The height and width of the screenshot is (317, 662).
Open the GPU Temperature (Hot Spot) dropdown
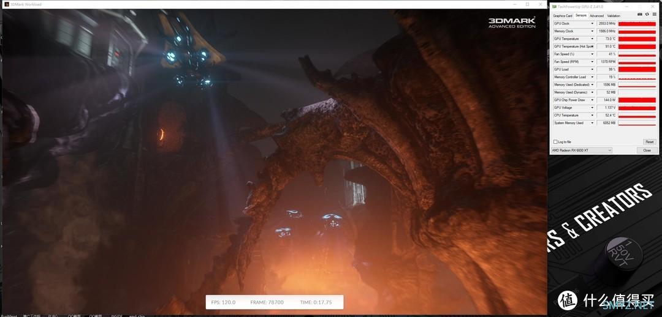pos(592,47)
